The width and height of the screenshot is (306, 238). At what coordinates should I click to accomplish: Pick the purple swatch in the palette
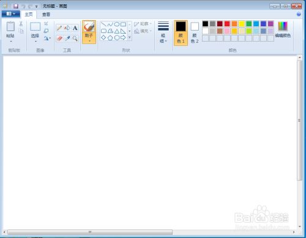[x=271, y=24]
